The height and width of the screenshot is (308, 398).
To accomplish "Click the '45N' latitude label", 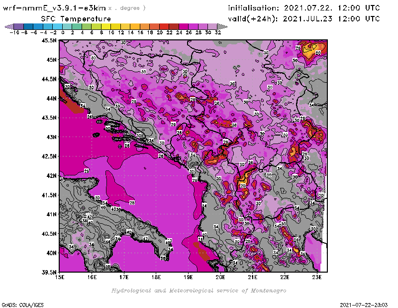I will click(52, 60).
